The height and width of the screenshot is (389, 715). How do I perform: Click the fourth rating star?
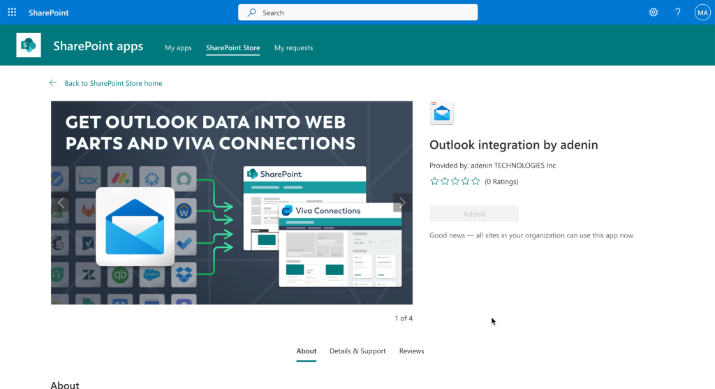pyautogui.click(x=465, y=182)
